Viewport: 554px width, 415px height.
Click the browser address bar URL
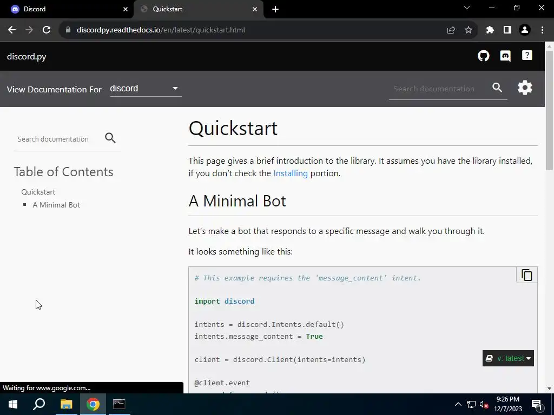click(x=161, y=30)
